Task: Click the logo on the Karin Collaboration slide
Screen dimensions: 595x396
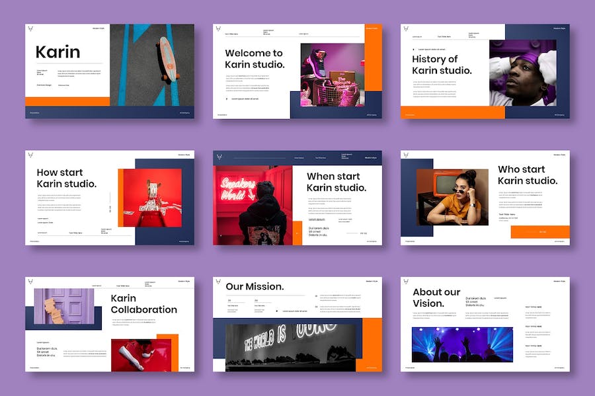Action: [30, 282]
